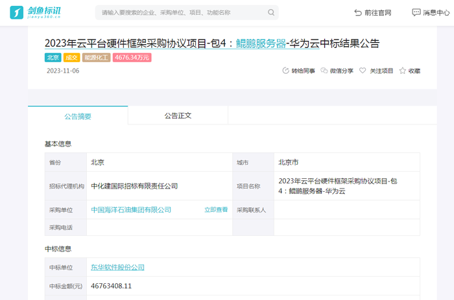Click 立即查看 link
Viewport: 454px width, 300px height.
216,210
